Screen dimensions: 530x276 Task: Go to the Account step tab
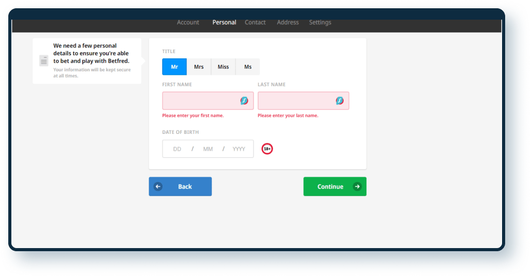(x=188, y=22)
